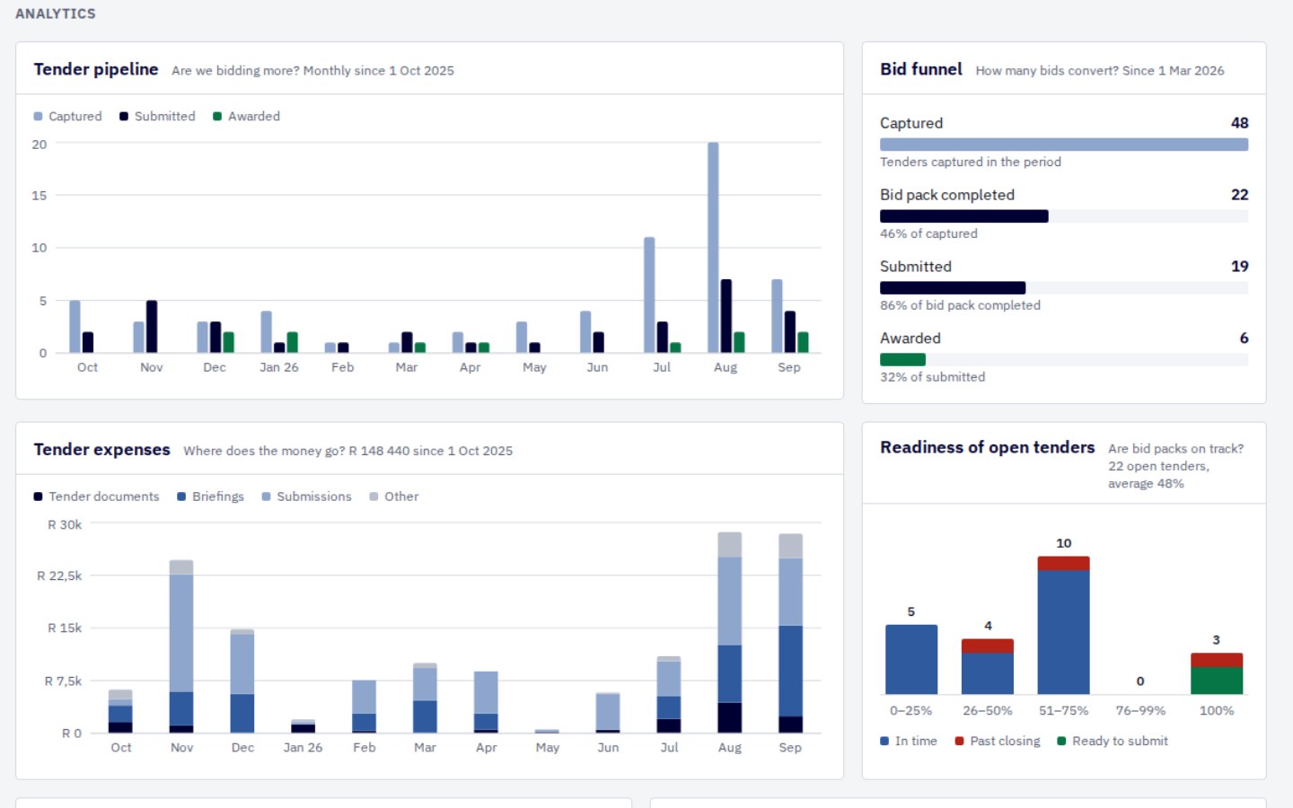Click the 'R 22,5k' axis label in Tender expenses

[x=59, y=576]
